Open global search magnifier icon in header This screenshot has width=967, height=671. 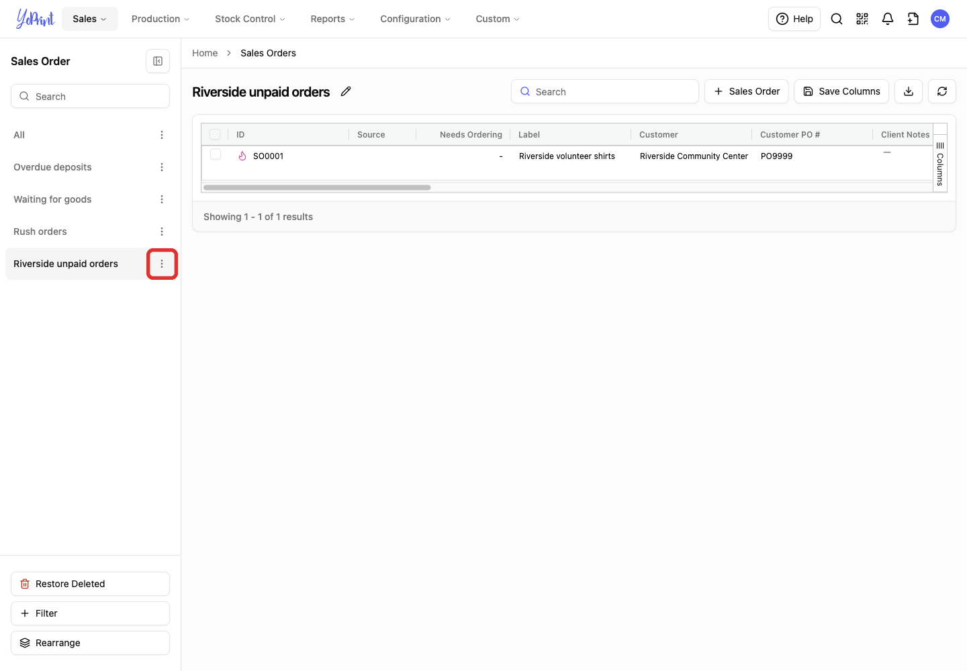837,19
